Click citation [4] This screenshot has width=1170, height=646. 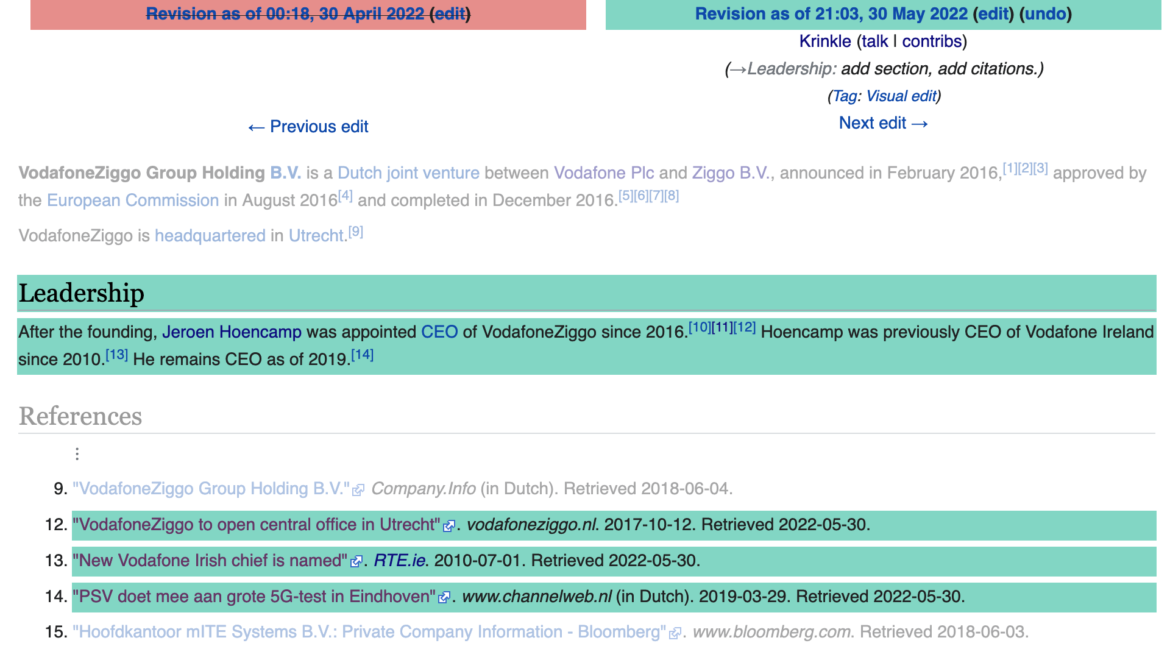[346, 196]
